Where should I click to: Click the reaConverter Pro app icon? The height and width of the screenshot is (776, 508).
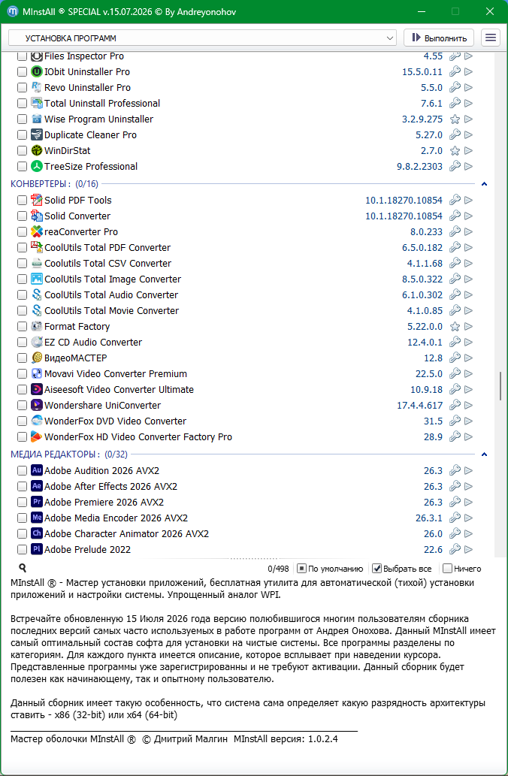pos(37,231)
